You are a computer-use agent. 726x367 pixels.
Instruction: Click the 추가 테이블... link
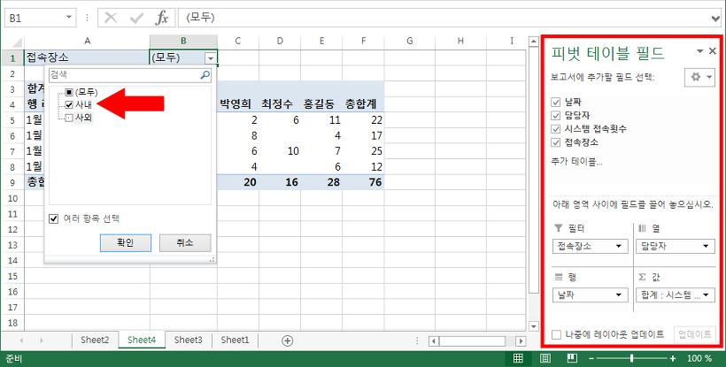coord(576,162)
